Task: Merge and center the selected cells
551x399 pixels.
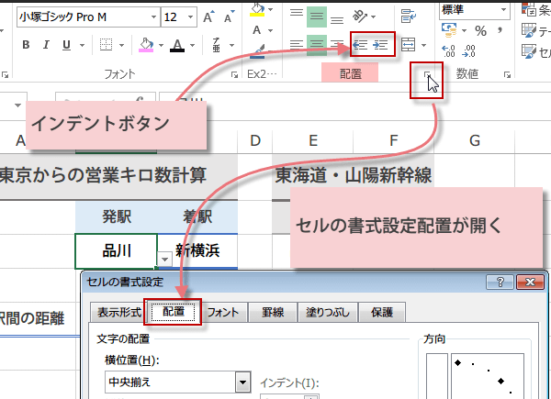Action: [409, 45]
